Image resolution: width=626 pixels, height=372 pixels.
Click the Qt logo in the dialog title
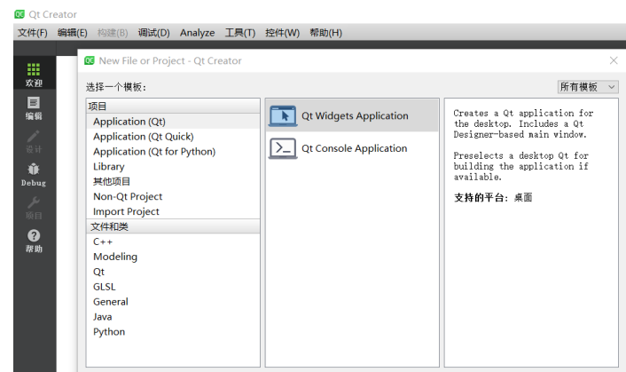[90, 60]
